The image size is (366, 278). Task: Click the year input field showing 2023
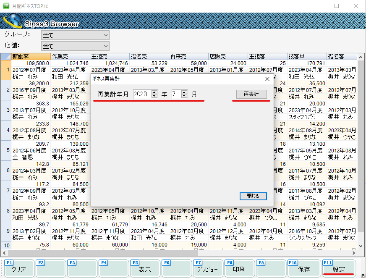tap(142, 94)
